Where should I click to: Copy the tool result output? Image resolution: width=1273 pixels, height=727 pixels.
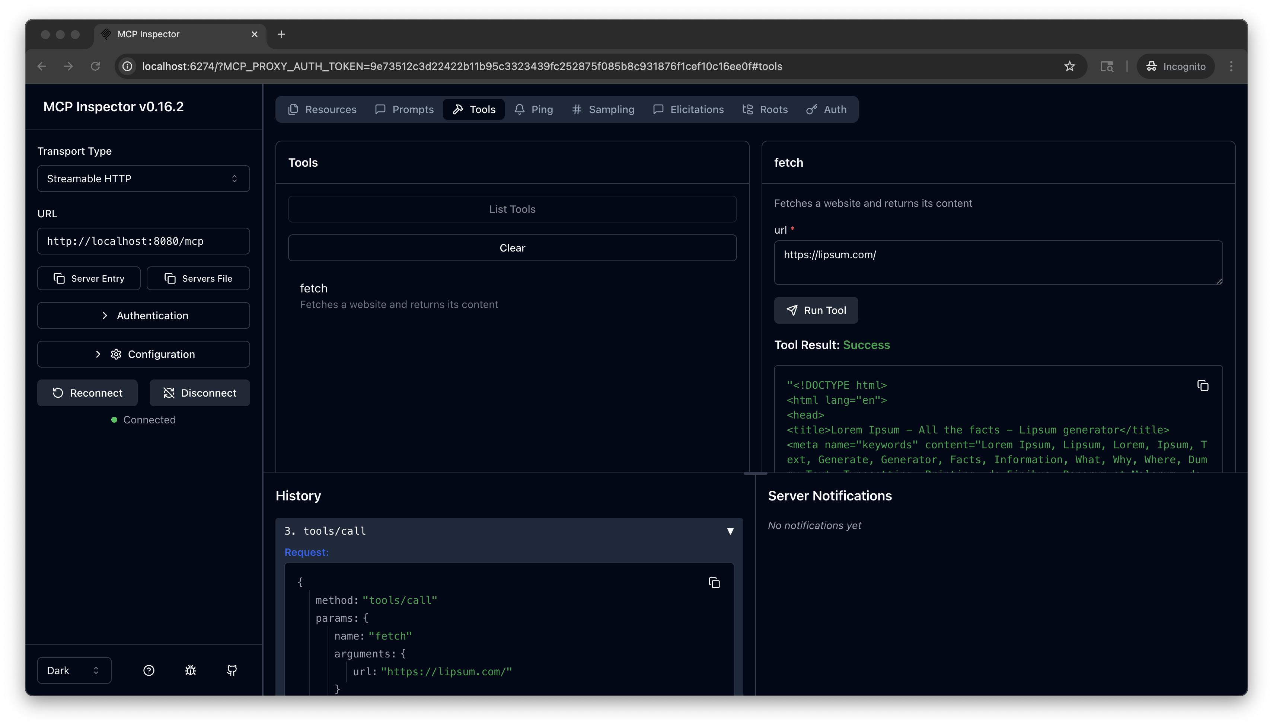point(1203,385)
